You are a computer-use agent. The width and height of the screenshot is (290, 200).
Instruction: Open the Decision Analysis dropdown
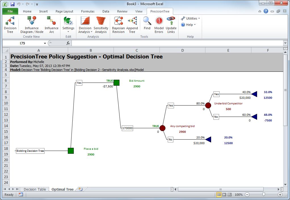[85, 25]
